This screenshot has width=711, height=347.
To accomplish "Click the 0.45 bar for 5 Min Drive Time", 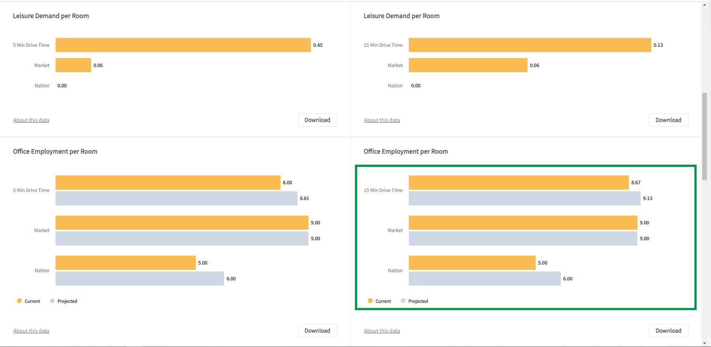I will [183, 45].
